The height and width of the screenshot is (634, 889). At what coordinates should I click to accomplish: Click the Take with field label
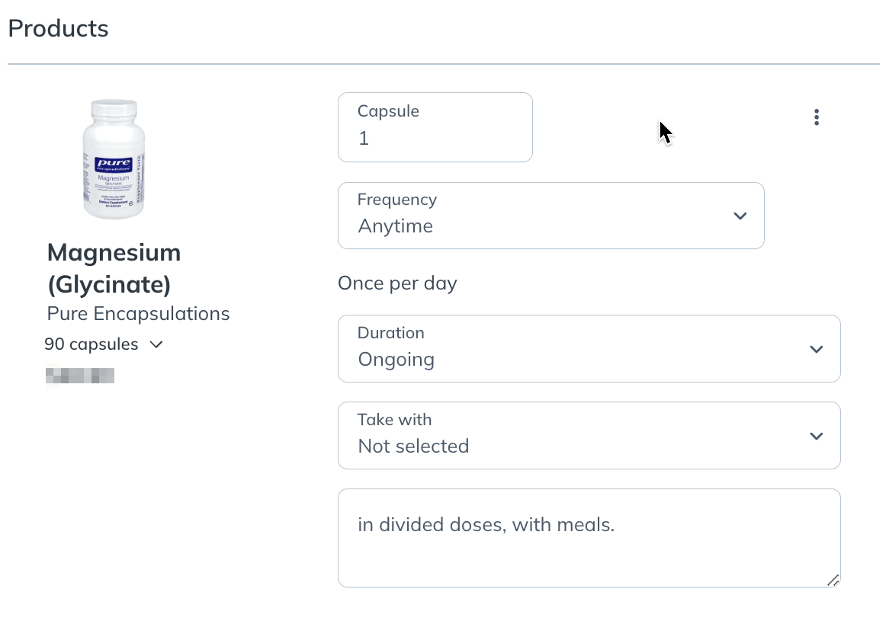coord(395,420)
